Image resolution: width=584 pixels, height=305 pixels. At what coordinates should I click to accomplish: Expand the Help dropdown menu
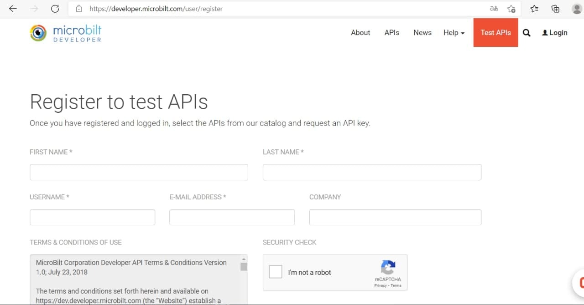tap(454, 33)
